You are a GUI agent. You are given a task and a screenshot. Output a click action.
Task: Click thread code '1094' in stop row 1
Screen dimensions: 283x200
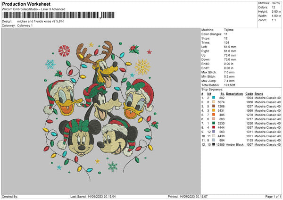pyautogui.click(x=250, y=98)
